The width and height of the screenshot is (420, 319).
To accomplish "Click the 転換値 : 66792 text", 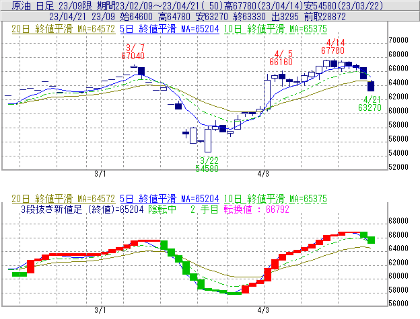I will tap(256, 209).
